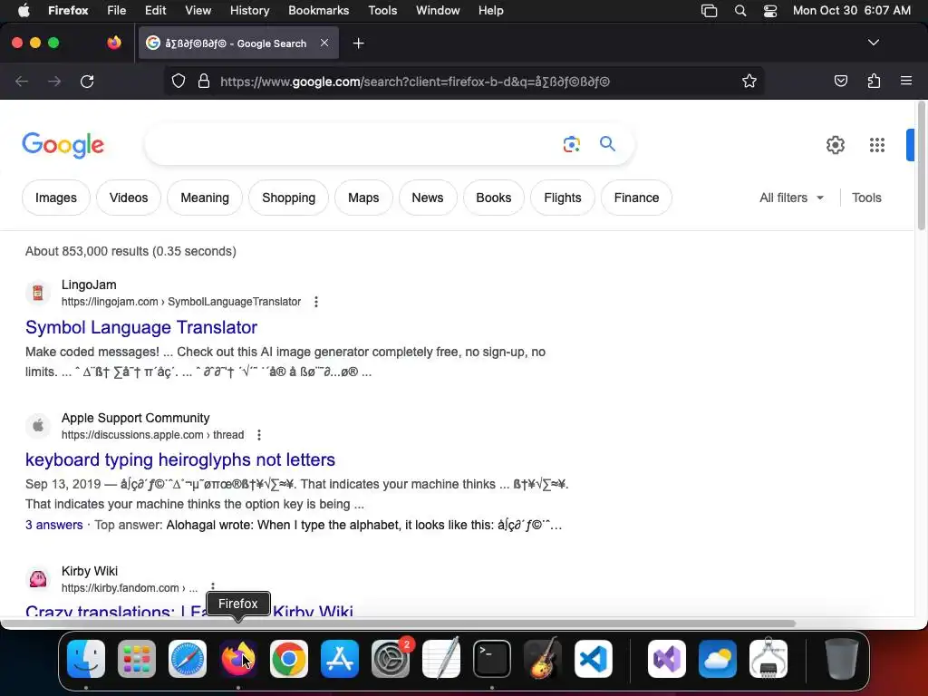Click the vertical page scrollbar thumb
928x696 pixels.
[922, 166]
